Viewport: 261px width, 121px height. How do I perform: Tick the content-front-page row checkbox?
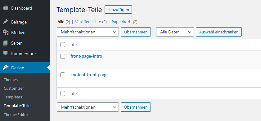pos(63,75)
